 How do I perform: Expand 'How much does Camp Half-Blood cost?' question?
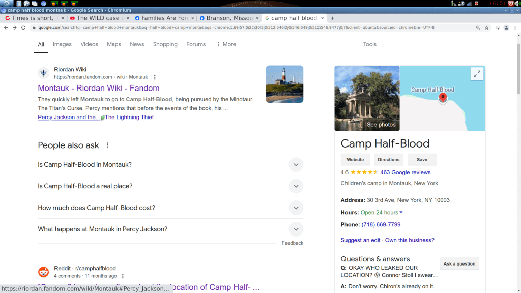pos(296,208)
